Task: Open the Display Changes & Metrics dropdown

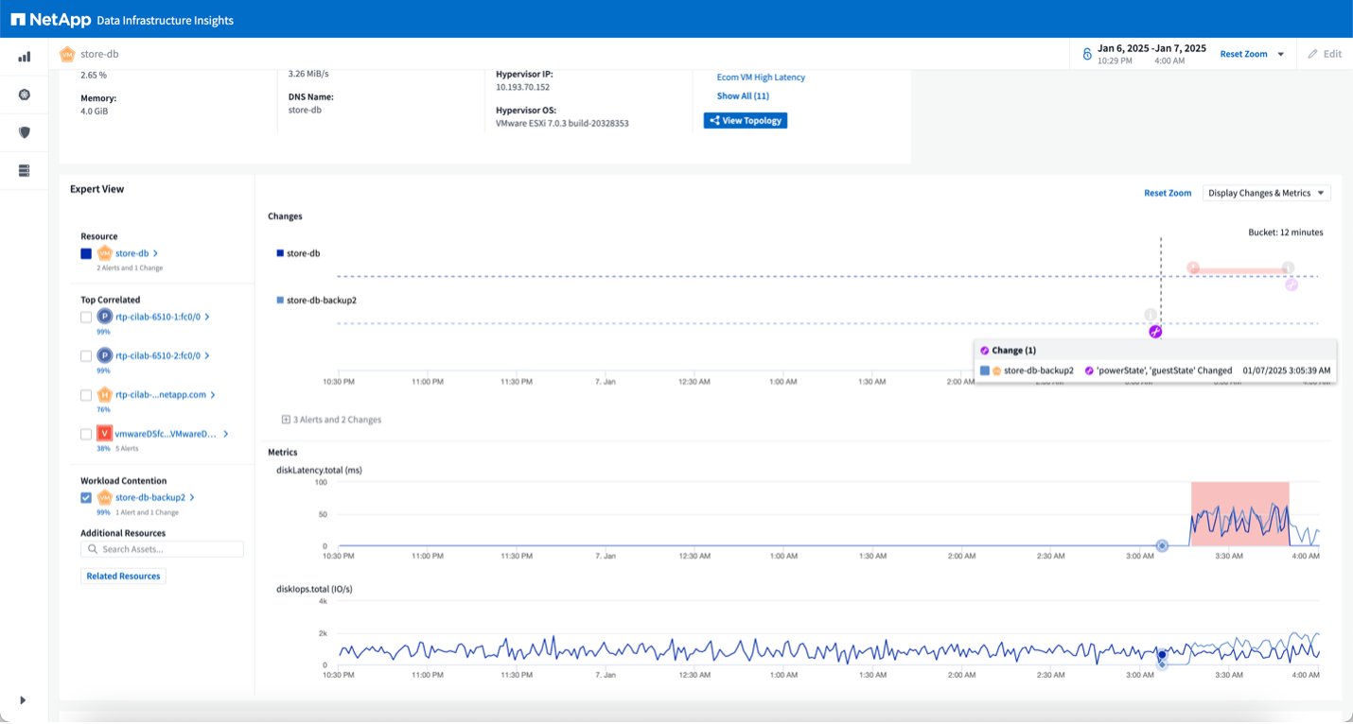Action: point(1266,193)
